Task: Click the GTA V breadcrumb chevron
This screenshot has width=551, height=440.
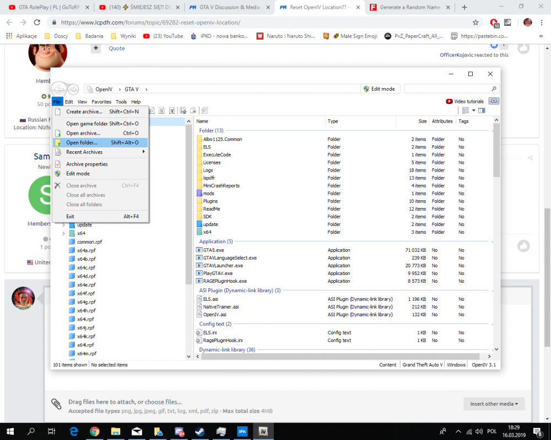Action: pos(146,90)
